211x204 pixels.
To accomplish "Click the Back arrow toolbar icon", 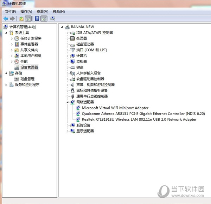I will (x=6, y=19).
